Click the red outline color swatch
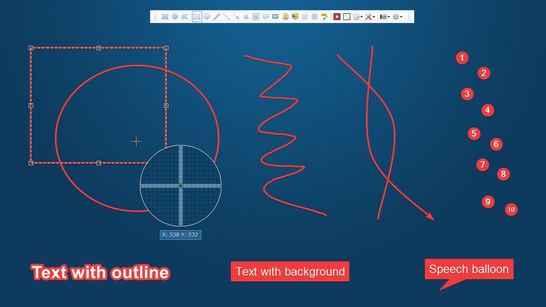546x307 pixels. 337,17
